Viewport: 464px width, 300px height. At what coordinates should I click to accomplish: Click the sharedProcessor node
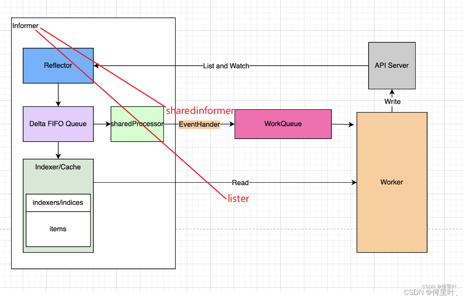click(137, 124)
